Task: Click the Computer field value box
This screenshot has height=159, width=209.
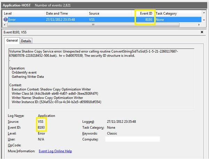Action: coord(132,139)
